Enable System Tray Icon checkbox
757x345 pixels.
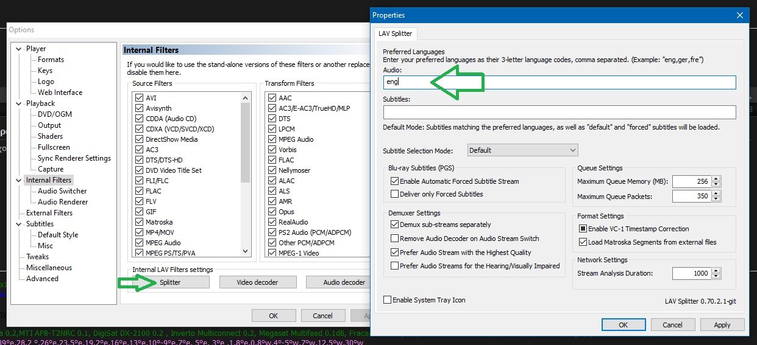click(424, 300)
